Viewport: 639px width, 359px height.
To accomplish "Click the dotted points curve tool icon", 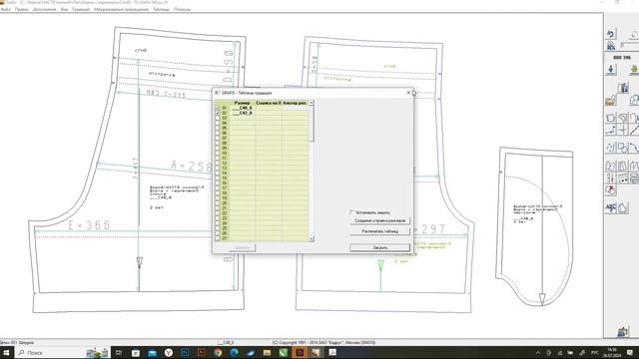I will [610, 148].
